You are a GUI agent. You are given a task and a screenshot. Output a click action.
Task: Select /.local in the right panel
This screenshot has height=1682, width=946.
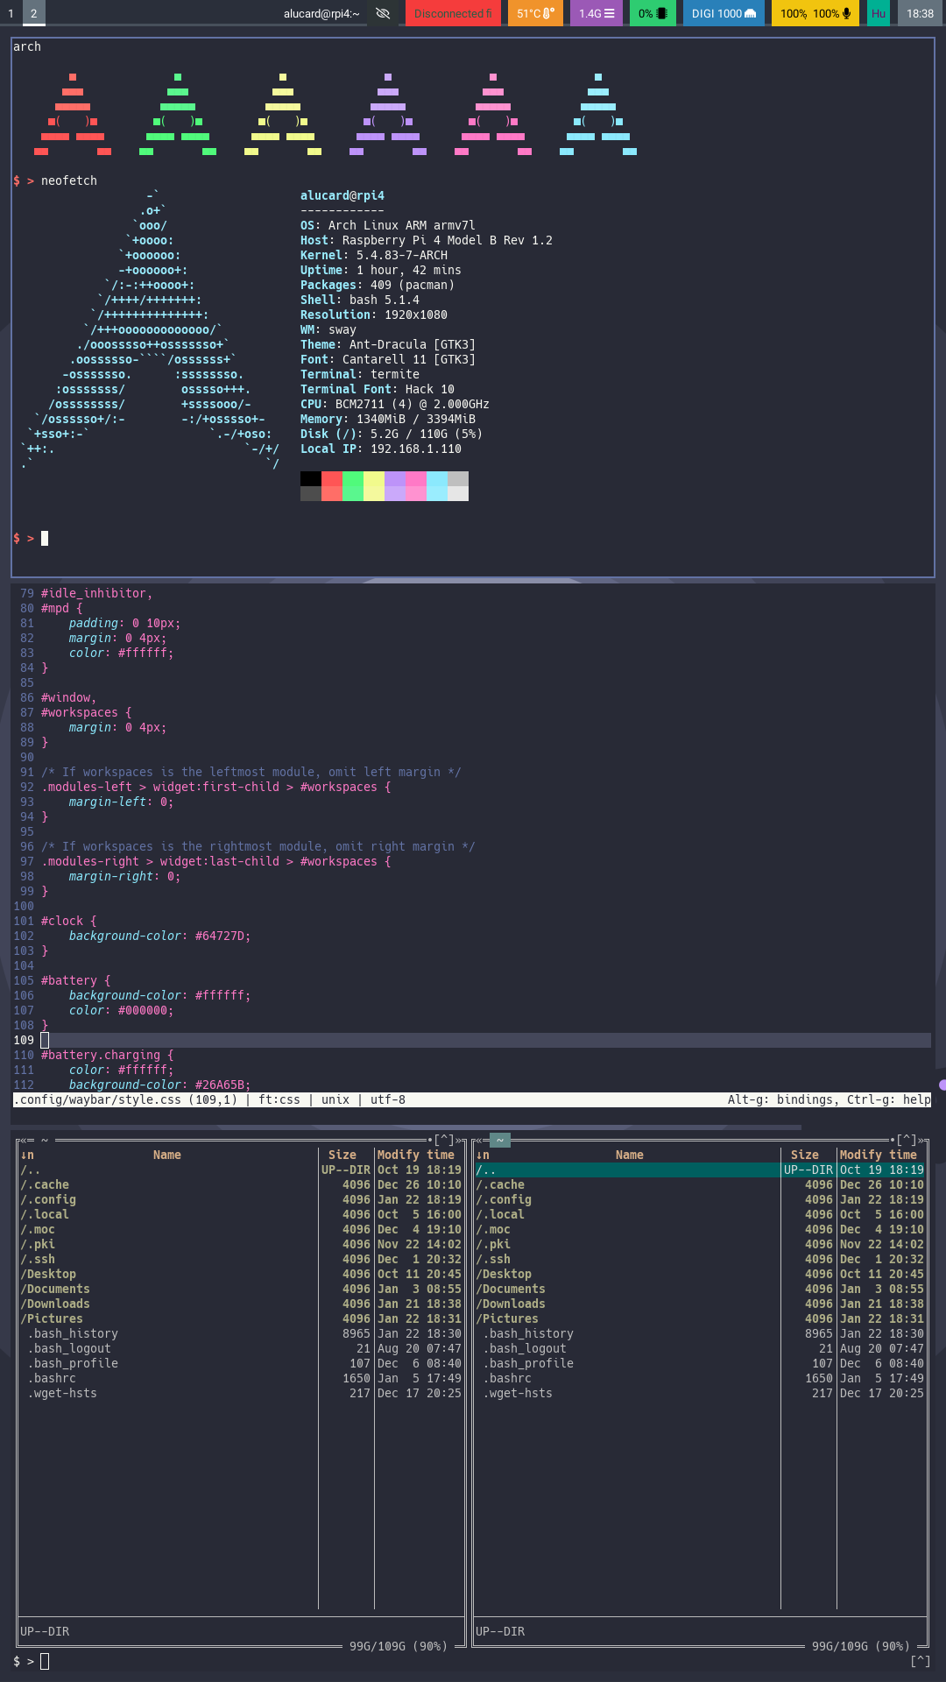[x=700, y=1214]
